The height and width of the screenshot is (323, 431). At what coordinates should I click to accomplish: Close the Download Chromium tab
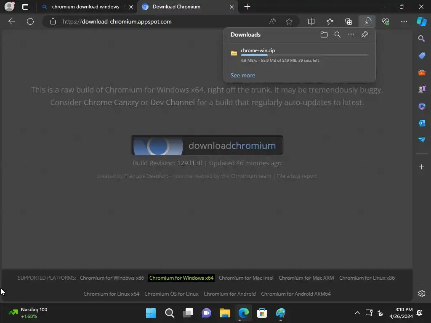232,7
